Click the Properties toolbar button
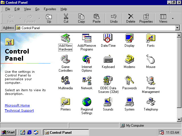Screen dimensions: 182x136 (146, 18)
